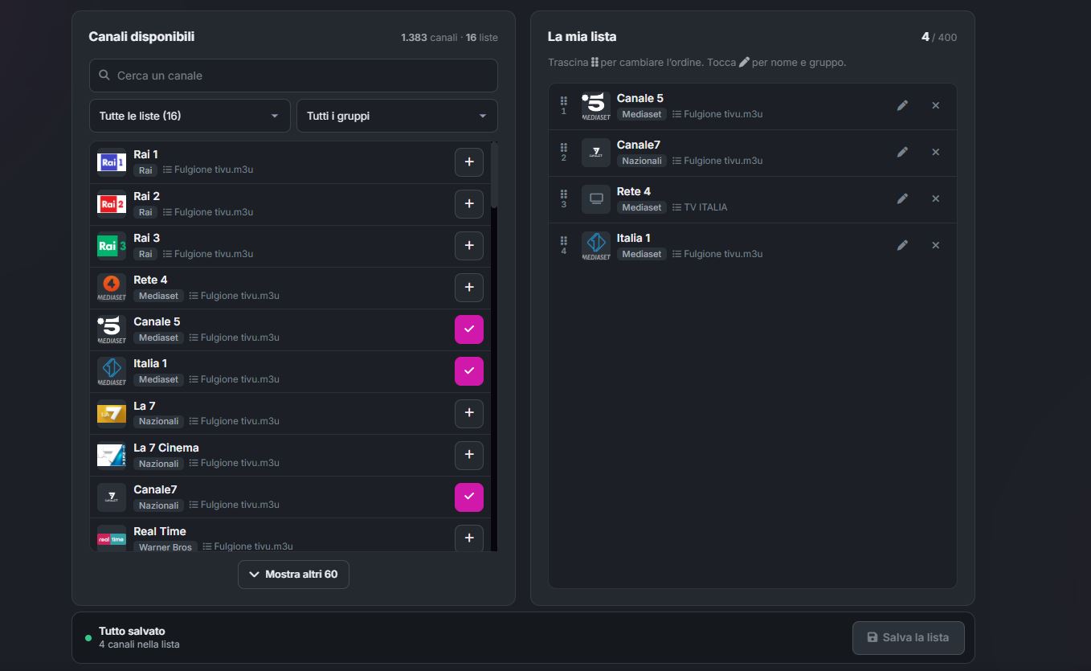The image size is (1091, 671).
Task: Edit Rete 4 in my list
Action: coord(902,198)
